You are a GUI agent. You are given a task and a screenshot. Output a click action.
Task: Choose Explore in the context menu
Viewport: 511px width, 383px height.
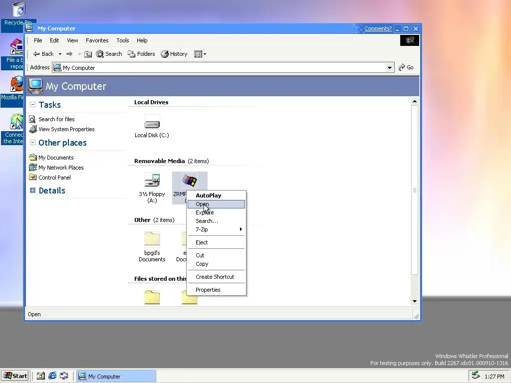coord(217,212)
